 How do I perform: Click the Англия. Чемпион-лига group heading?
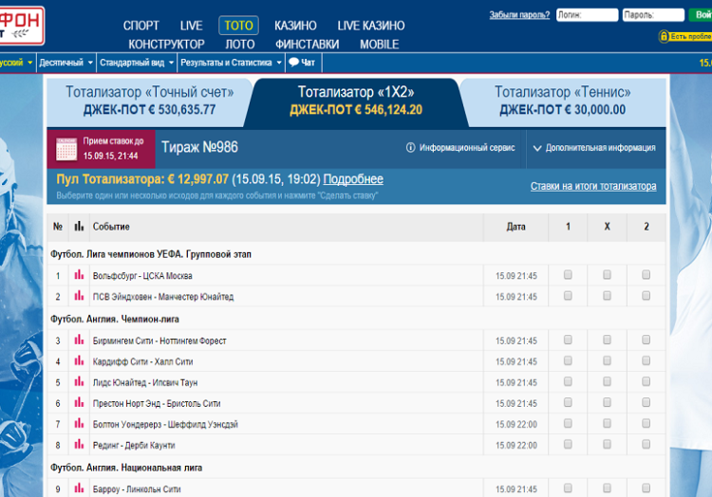115,319
